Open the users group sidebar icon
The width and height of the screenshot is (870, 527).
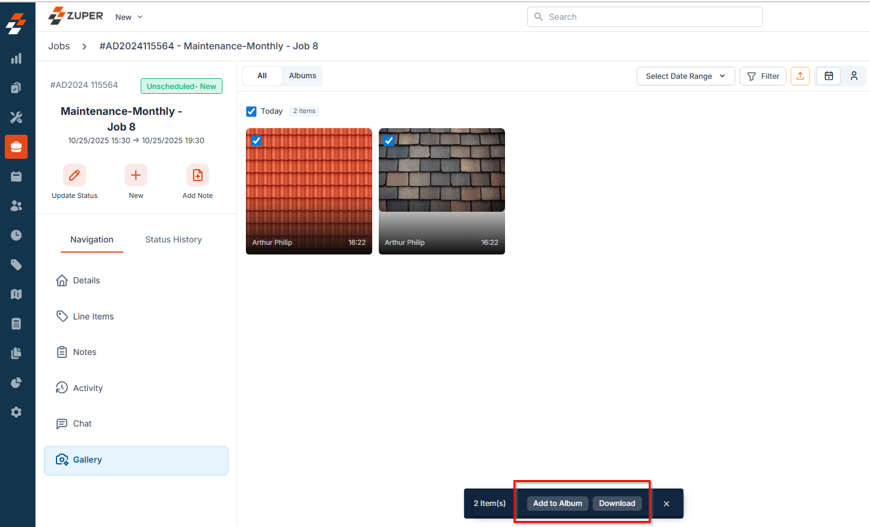[x=16, y=206]
